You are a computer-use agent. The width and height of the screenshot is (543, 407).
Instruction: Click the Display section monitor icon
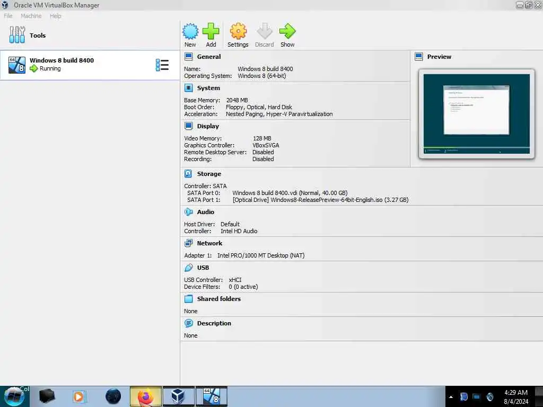tap(188, 126)
